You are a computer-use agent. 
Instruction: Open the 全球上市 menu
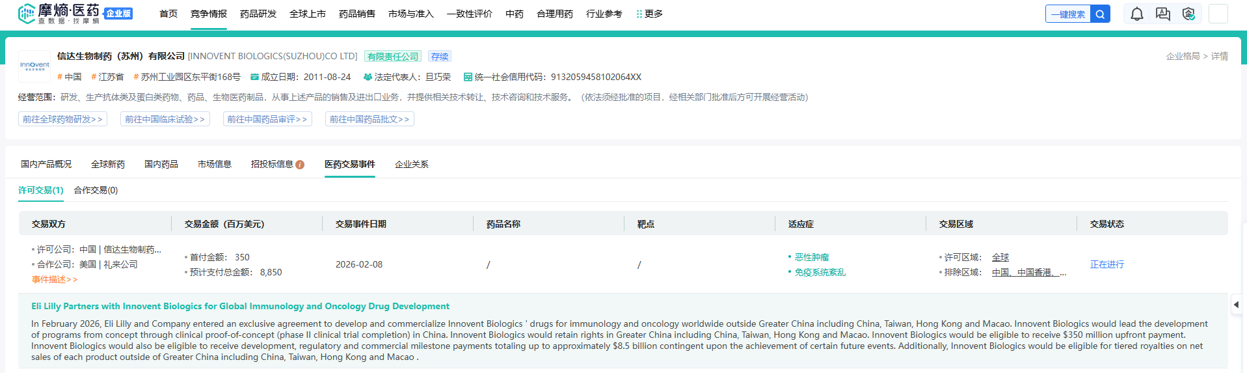(308, 14)
